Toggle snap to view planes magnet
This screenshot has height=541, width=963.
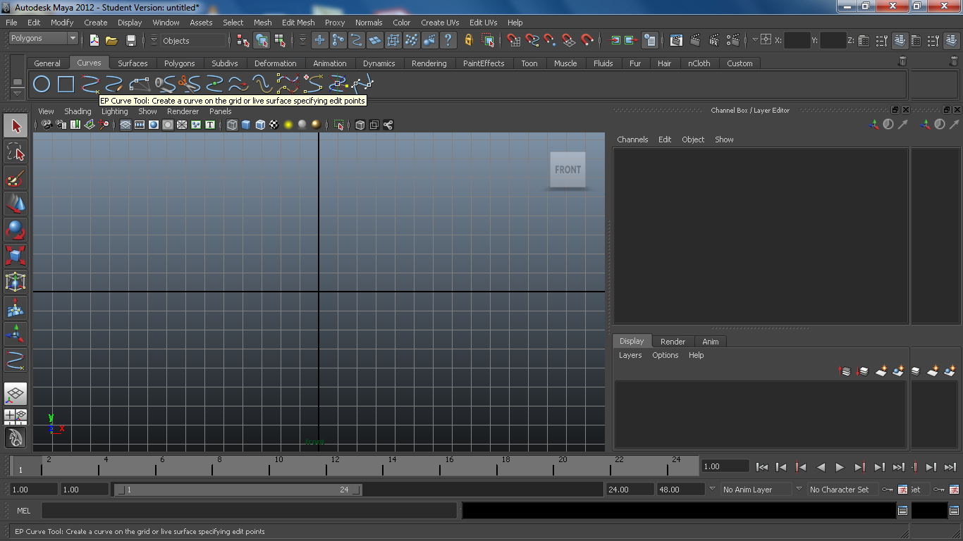pyautogui.click(x=569, y=40)
